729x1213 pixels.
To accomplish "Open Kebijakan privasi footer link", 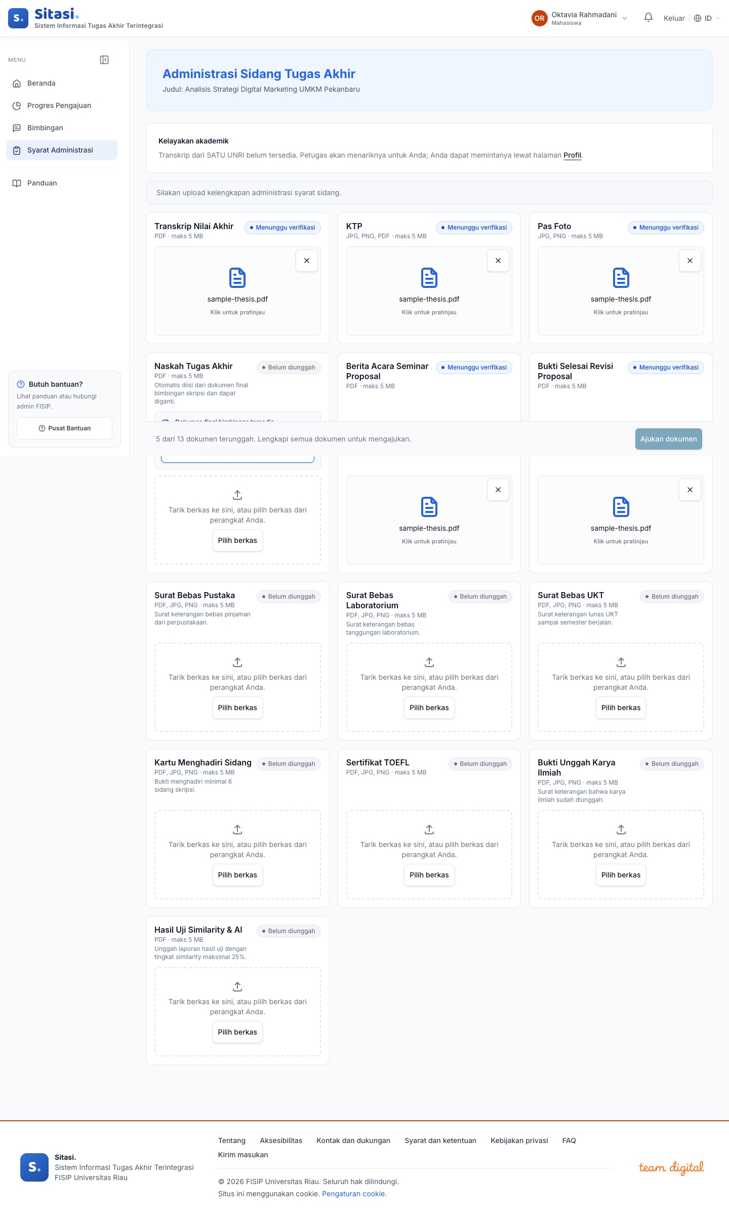I will 519,1141.
